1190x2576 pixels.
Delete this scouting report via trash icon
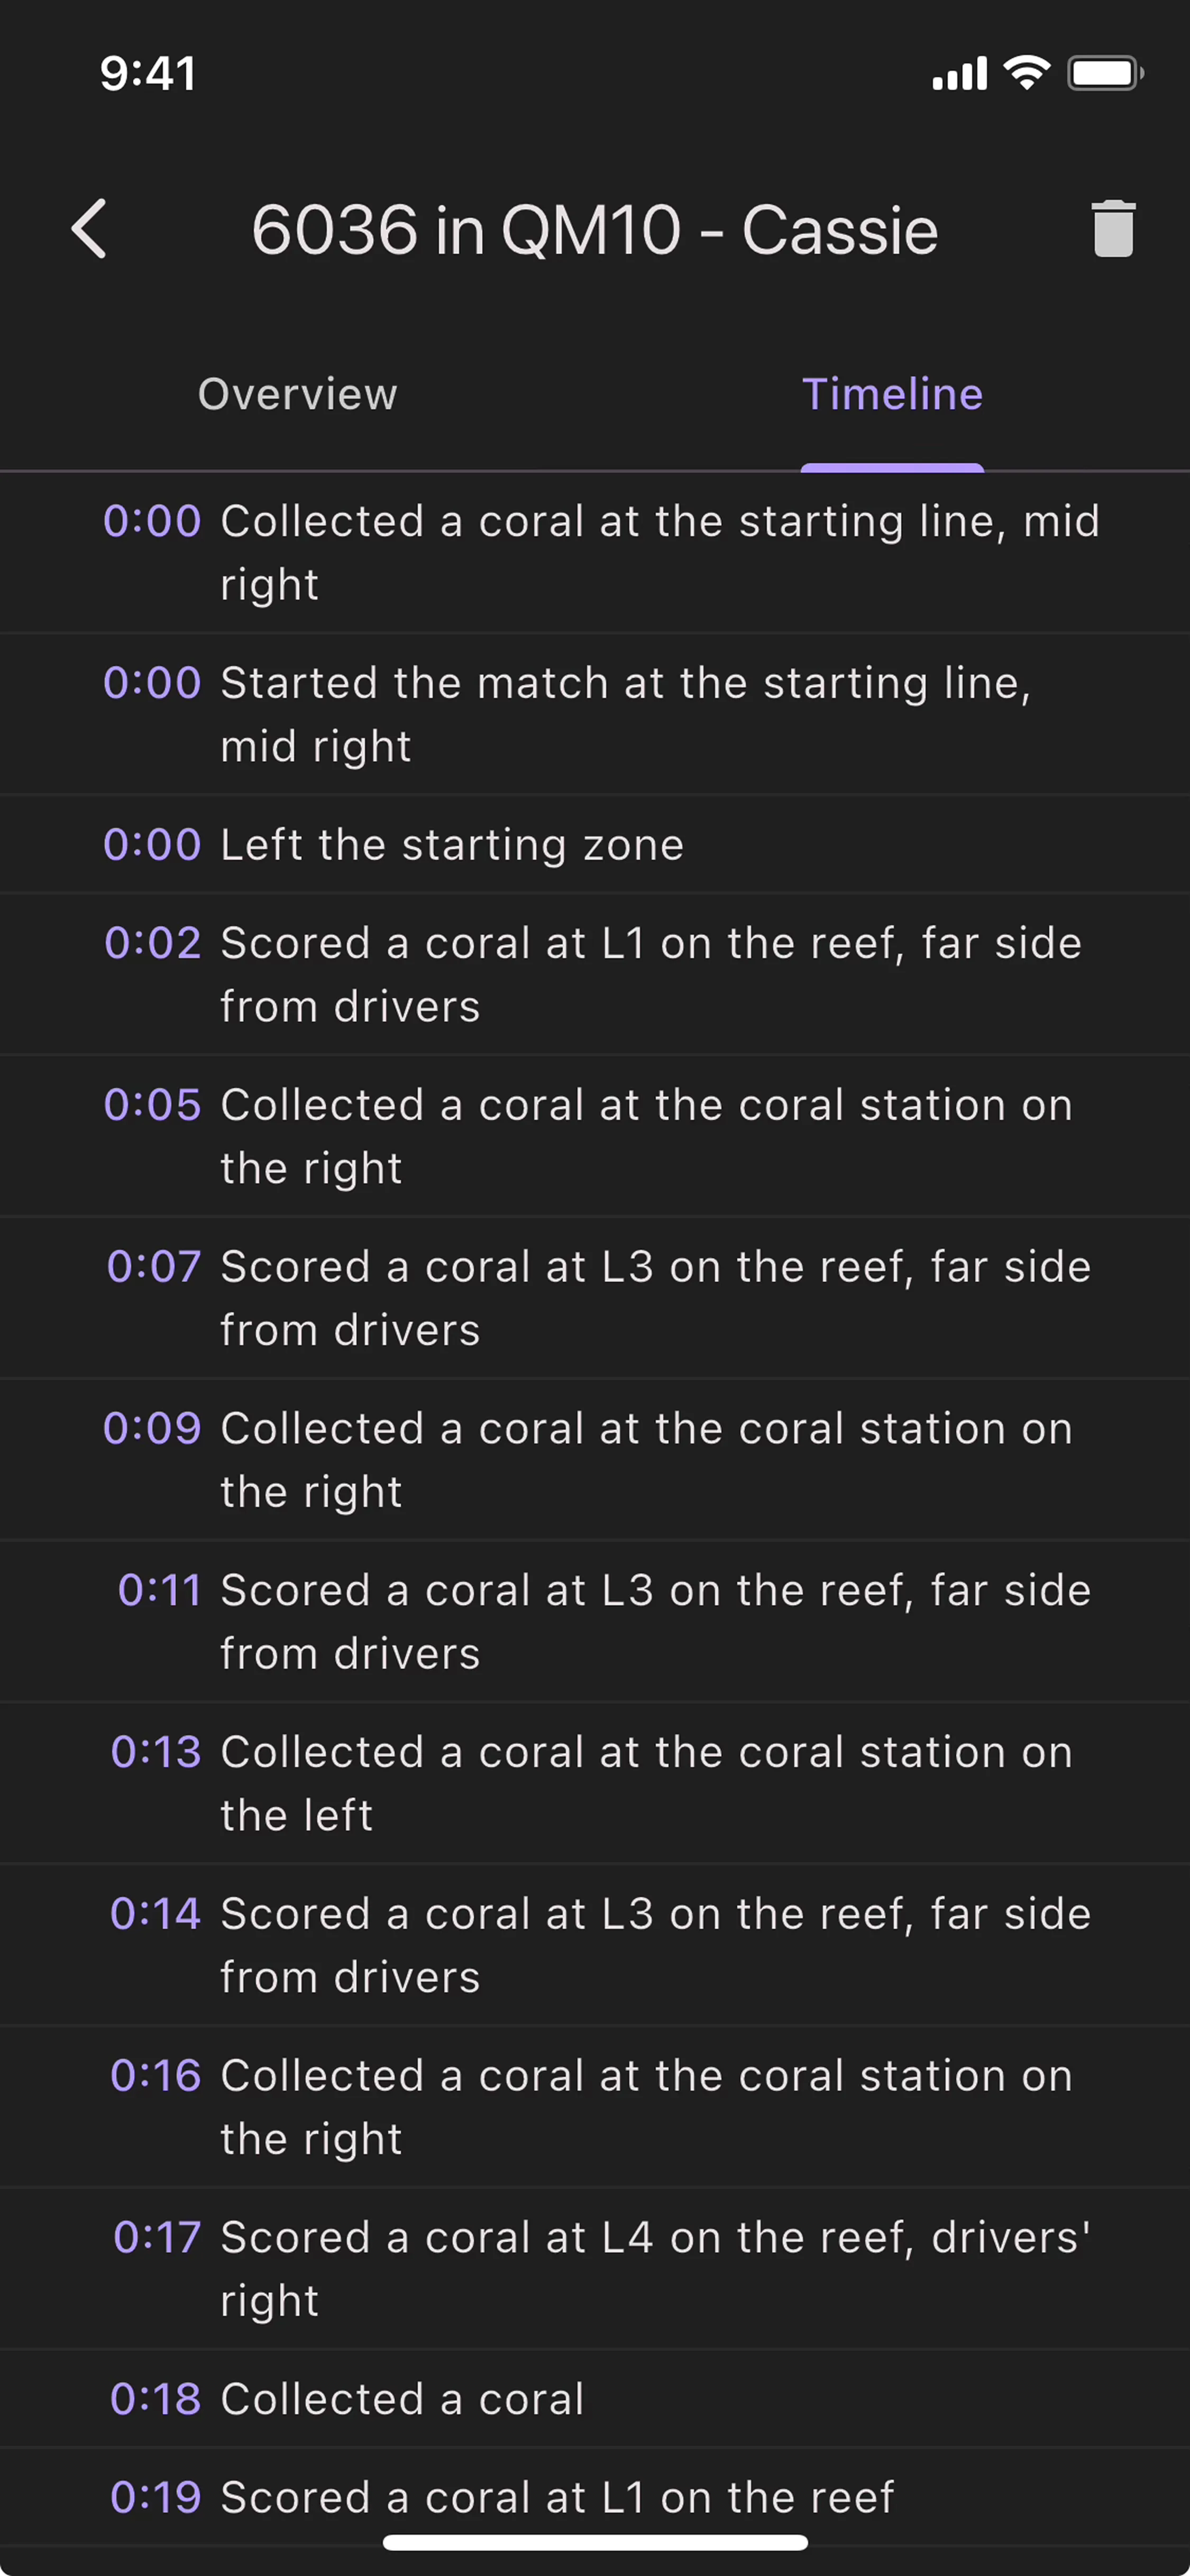click(1112, 229)
